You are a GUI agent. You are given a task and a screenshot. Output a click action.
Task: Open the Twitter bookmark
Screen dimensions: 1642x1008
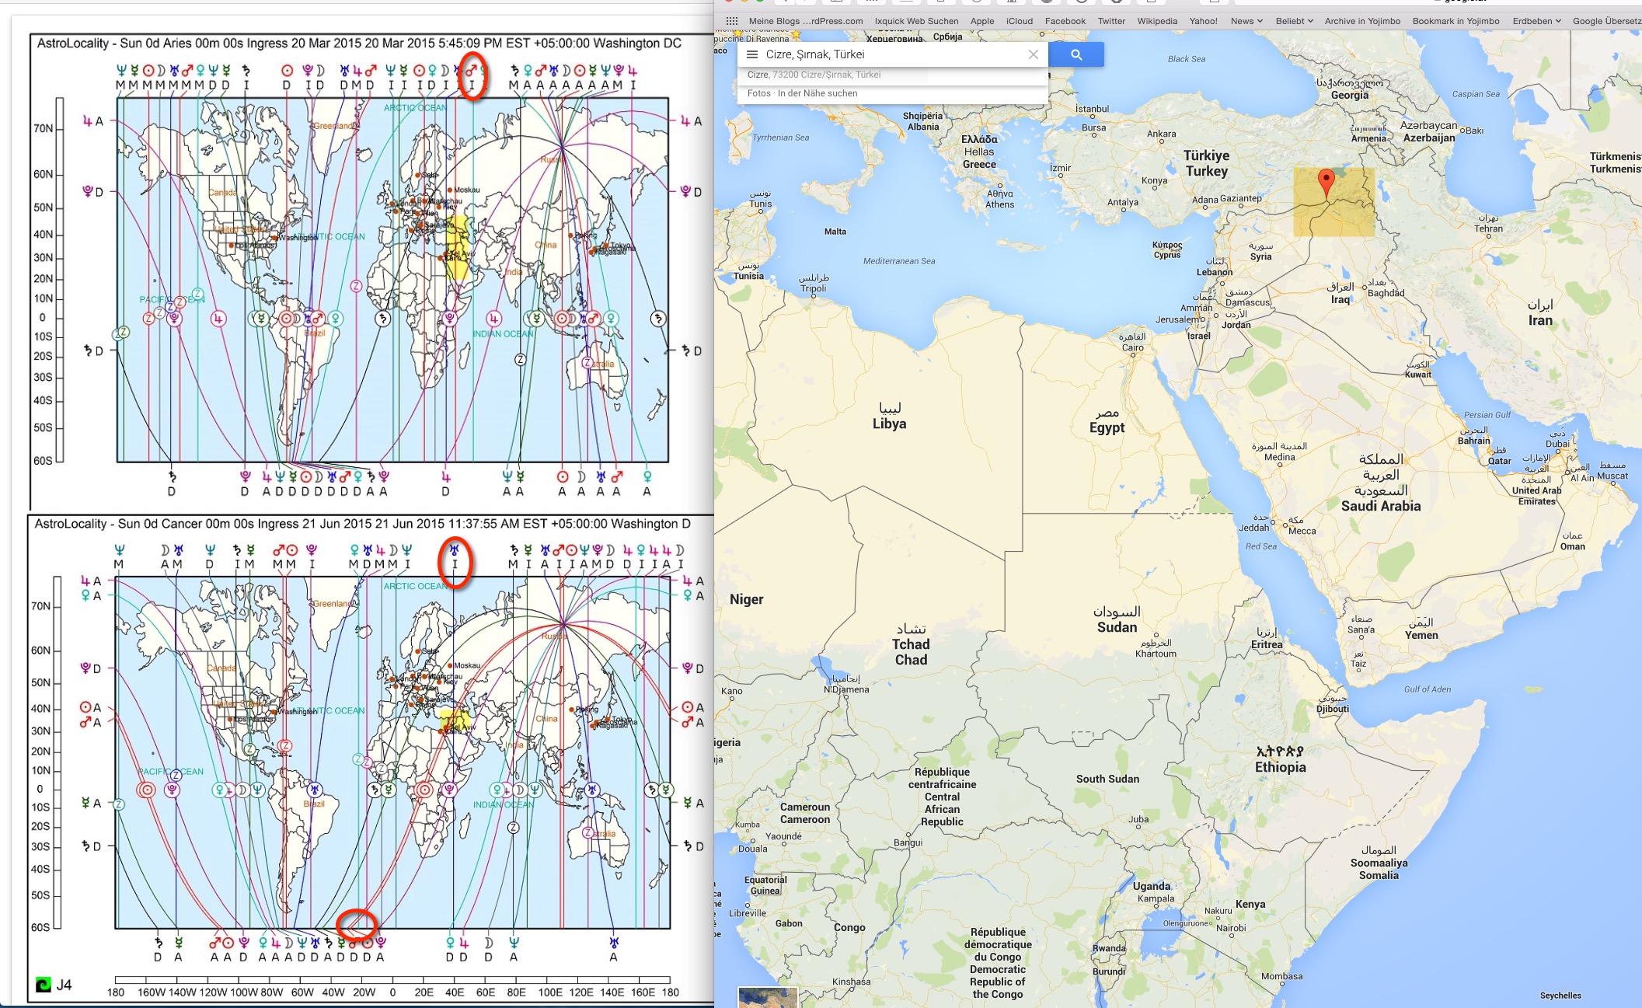click(1111, 21)
